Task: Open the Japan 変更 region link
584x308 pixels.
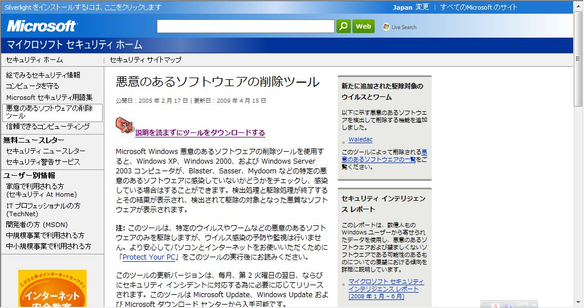Action: point(411,7)
